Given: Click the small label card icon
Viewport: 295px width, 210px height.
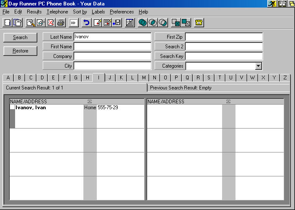Looking at the screenshot, I should pos(74,23).
